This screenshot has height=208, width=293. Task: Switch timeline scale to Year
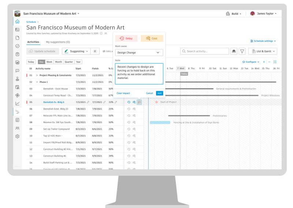click(78, 62)
